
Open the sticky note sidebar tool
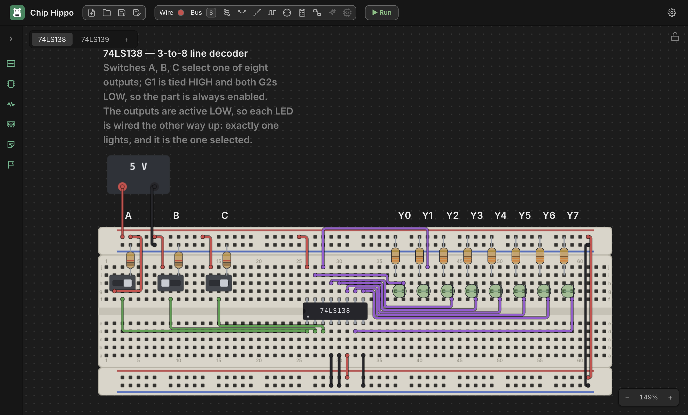(11, 144)
